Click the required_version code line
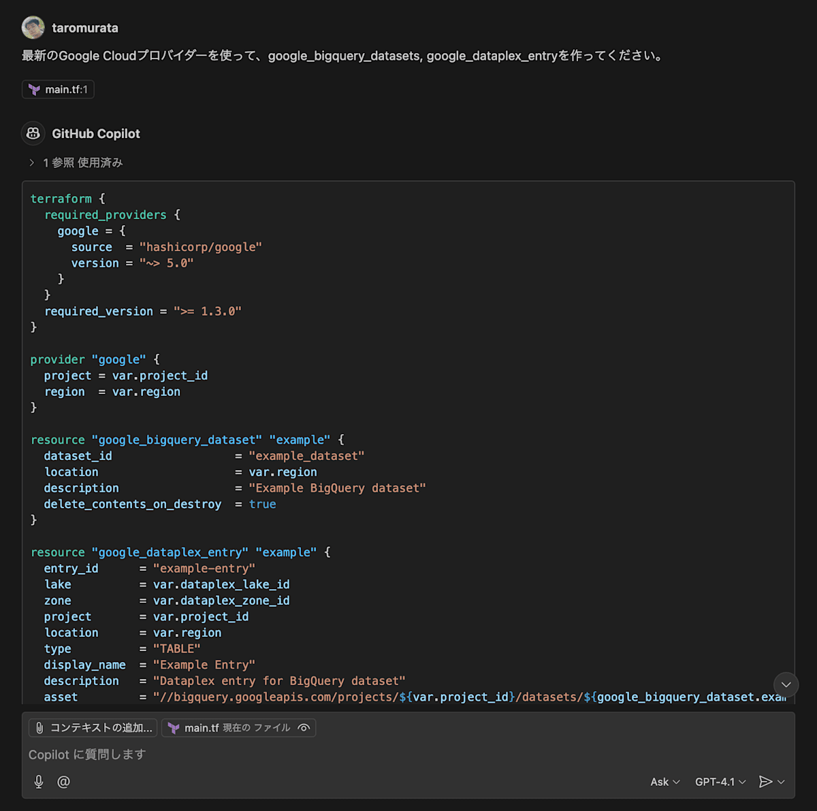The image size is (817, 811). coord(143,312)
